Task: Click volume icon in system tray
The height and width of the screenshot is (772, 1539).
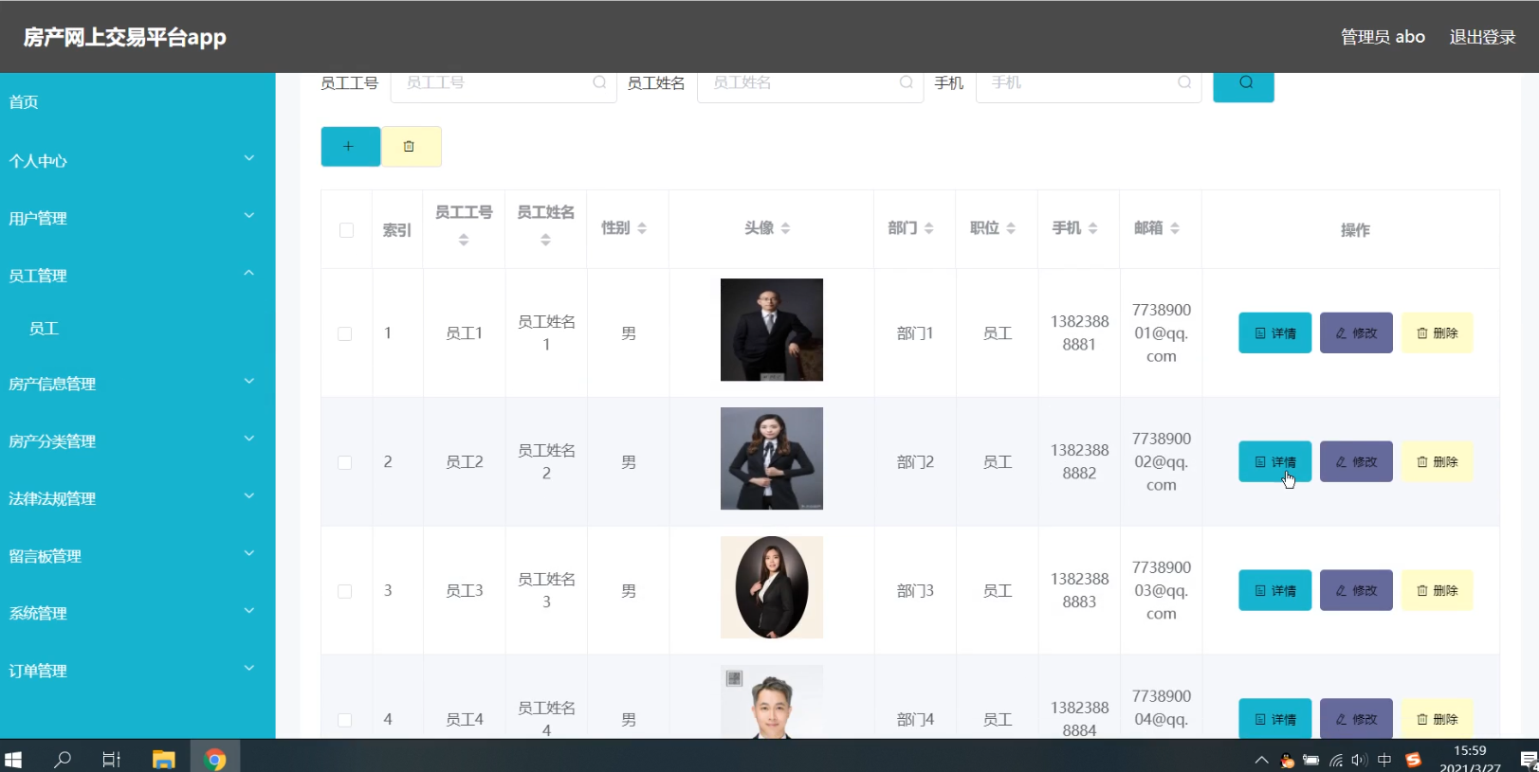Action: coord(1360,760)
